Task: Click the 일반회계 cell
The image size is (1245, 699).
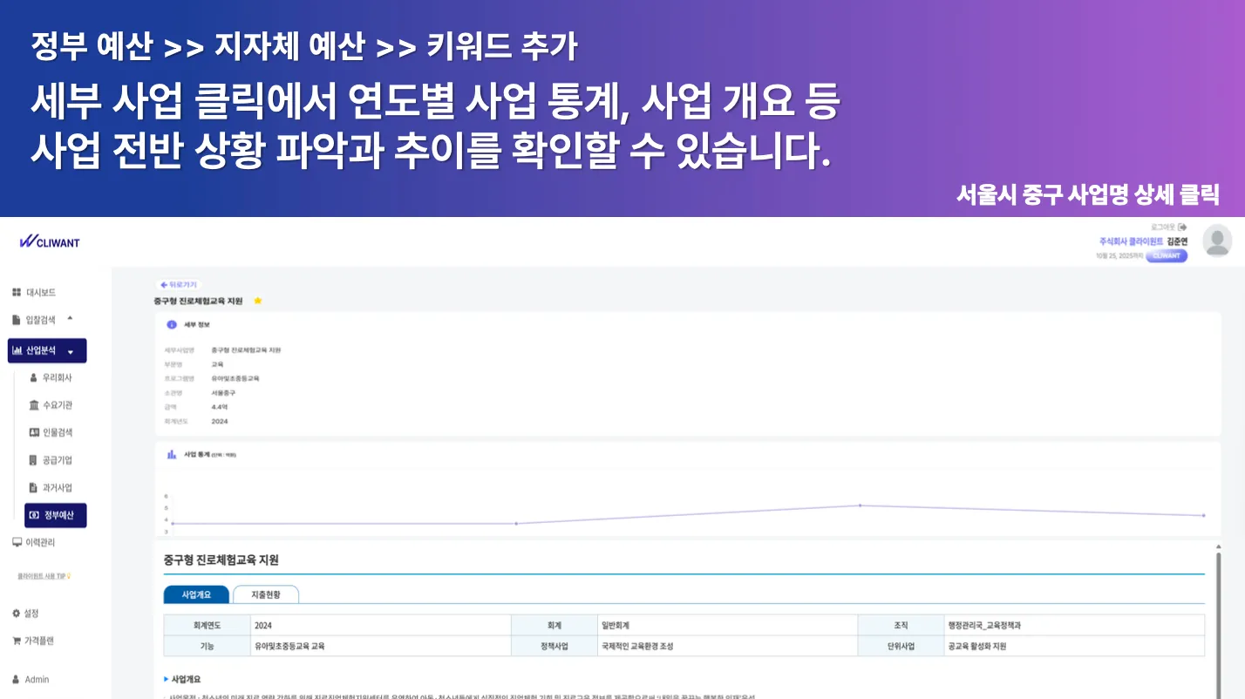Action: [727, 625]
